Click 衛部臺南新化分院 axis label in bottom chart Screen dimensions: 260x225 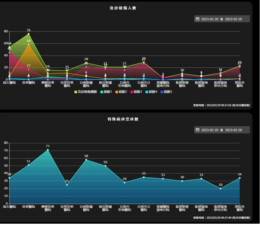pyautogui.click(x=220, y=208)
